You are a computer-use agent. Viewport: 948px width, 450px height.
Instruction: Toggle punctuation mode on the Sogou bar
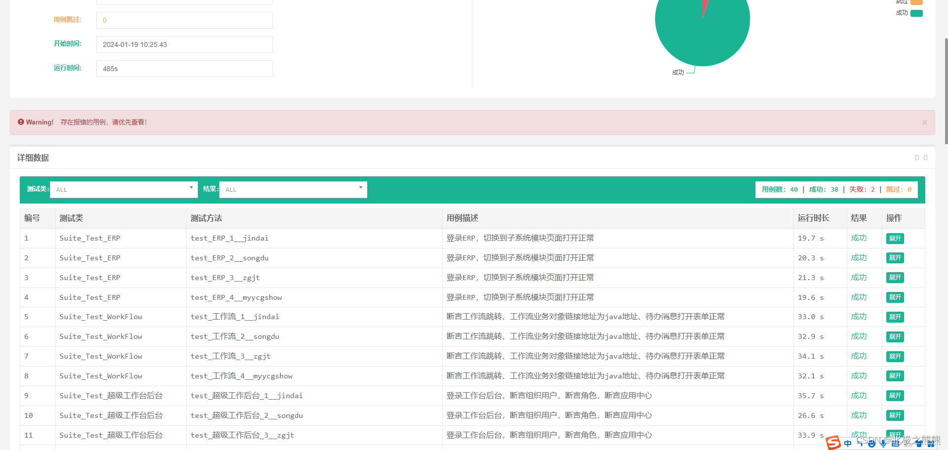click(x=860, y=443)
